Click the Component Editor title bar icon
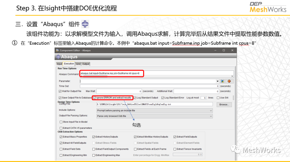 pos(57,50)
